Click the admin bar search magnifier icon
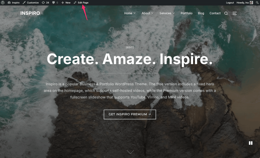Viewport: 260px width, 158px height. [x=257, y=3]
